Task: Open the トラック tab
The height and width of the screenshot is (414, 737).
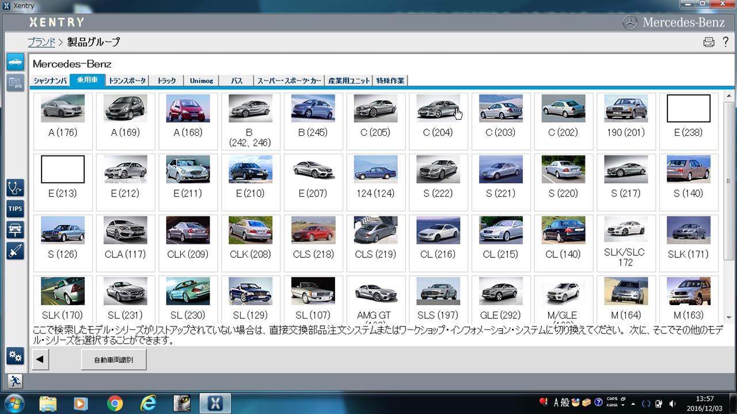Action: (166, 81)
